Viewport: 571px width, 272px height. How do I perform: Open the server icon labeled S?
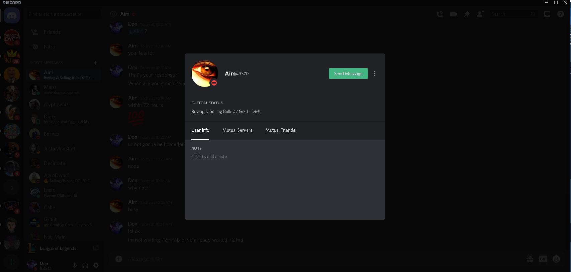pos(12,188)
